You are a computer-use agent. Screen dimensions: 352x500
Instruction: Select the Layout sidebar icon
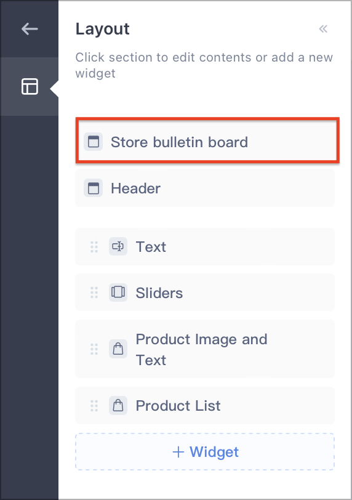click(30, 86)
